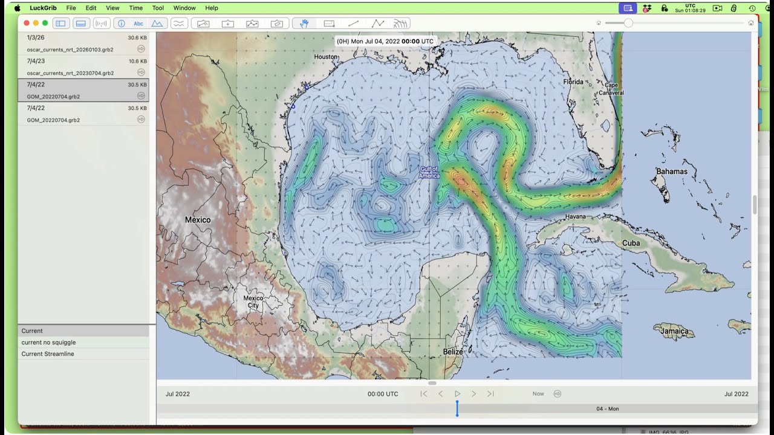Open the Dropbox menu bar icon
Viewport: 774px width, 435px height.
pyautogui.click(x=648, y=8)
